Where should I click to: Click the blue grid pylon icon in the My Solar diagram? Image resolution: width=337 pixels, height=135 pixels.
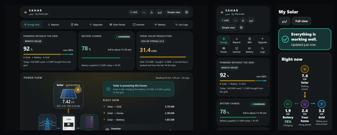[321, 104]
